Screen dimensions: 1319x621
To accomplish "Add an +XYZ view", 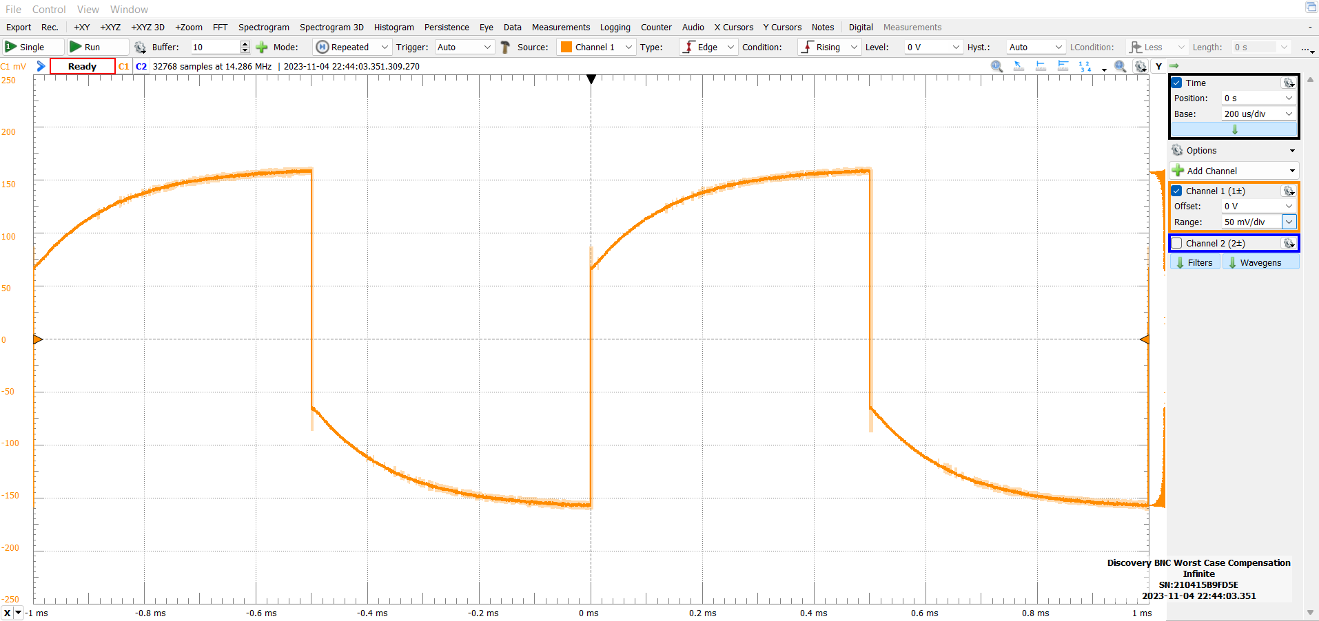I will [110, 28].
